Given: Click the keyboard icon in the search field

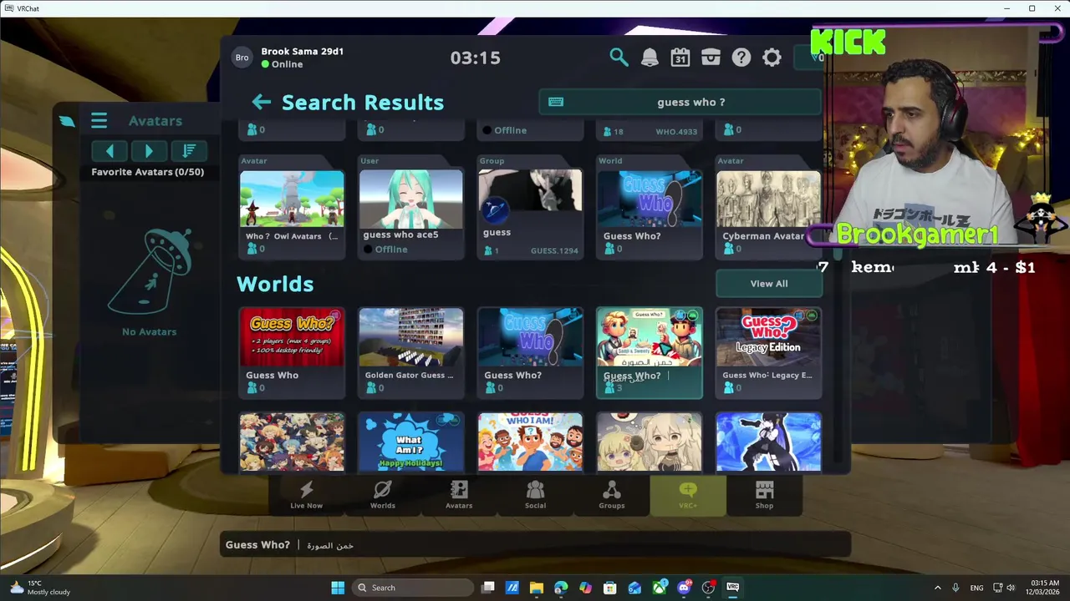Looking at the screenshot, I should tap(556, 102).
